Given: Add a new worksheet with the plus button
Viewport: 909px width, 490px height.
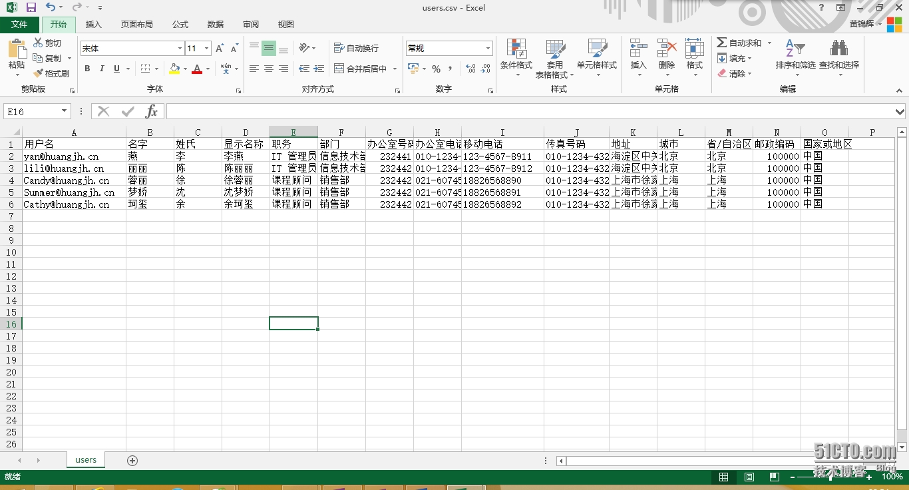Looking at the screenshot, I should [x=132, y=459].
